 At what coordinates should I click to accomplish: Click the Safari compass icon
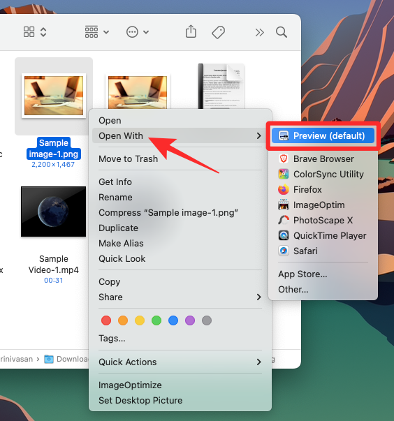284,251
